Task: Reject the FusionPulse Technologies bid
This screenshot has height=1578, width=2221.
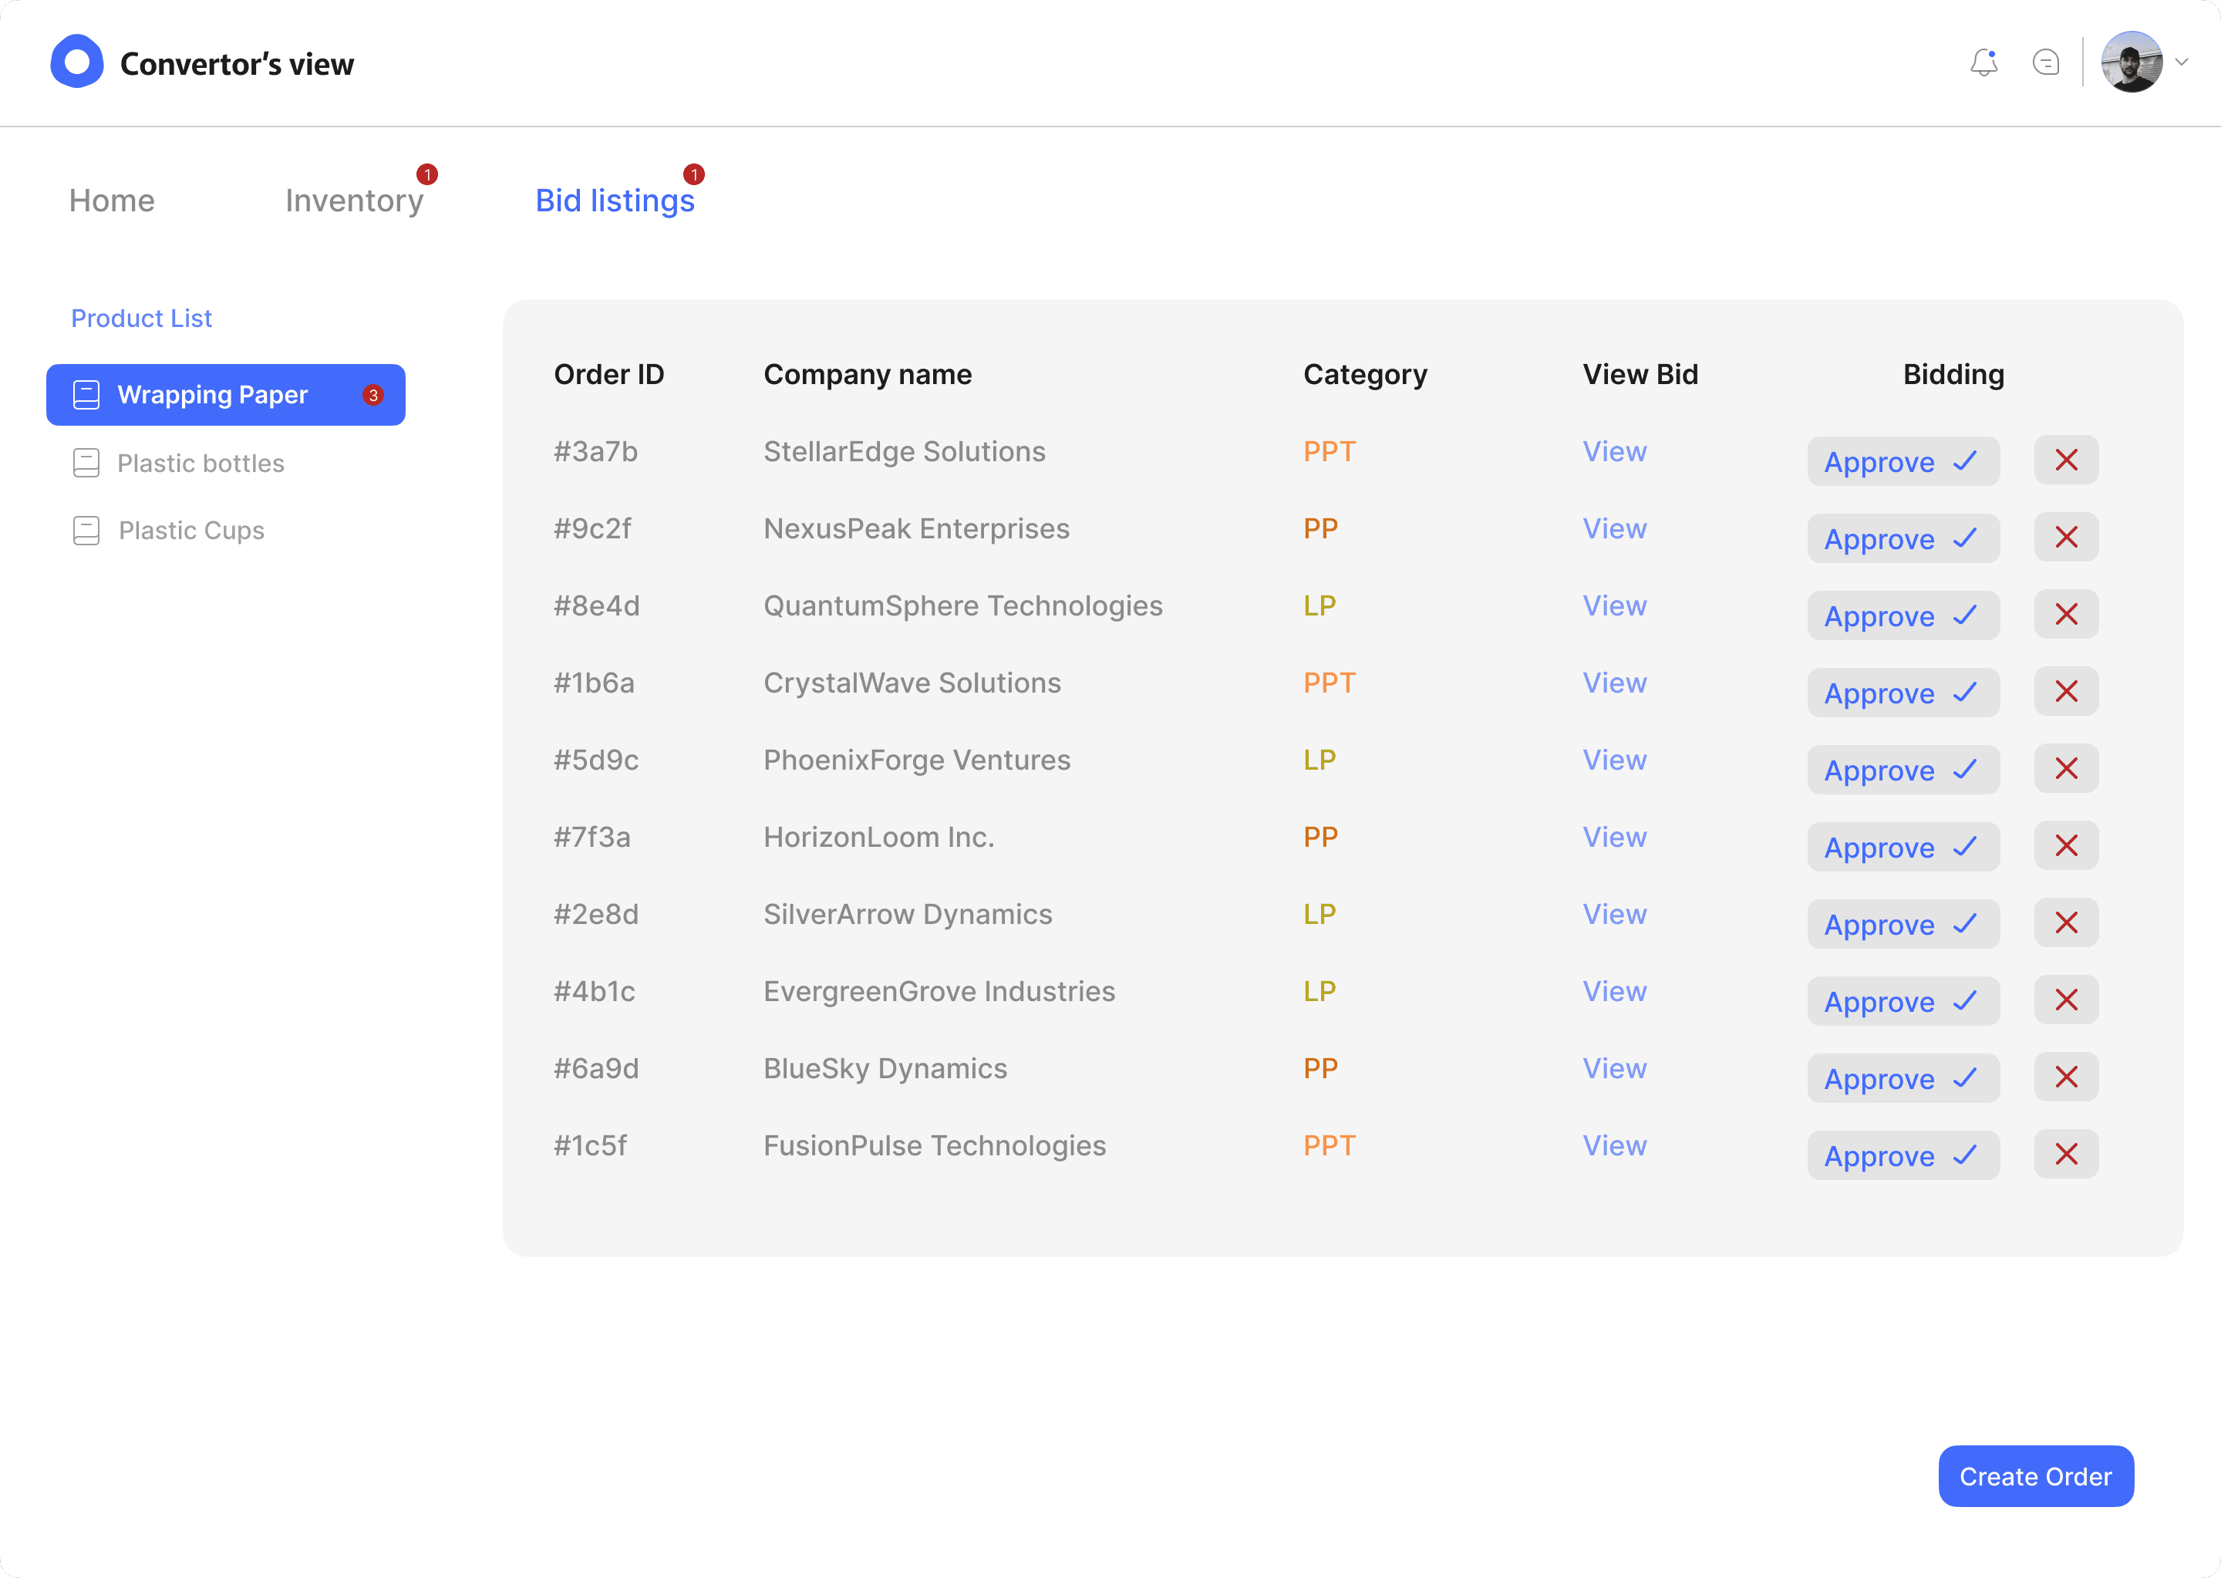Action: (2065, 1155)
